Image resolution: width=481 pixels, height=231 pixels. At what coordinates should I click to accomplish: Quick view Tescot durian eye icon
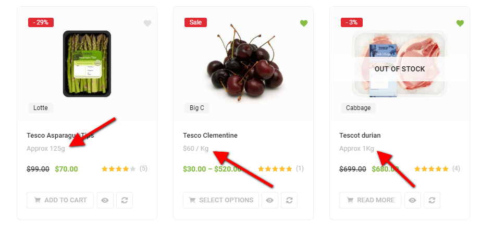point(412,200)
